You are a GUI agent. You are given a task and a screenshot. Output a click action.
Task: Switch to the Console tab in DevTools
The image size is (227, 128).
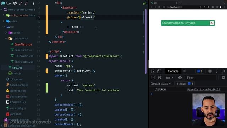173,71
